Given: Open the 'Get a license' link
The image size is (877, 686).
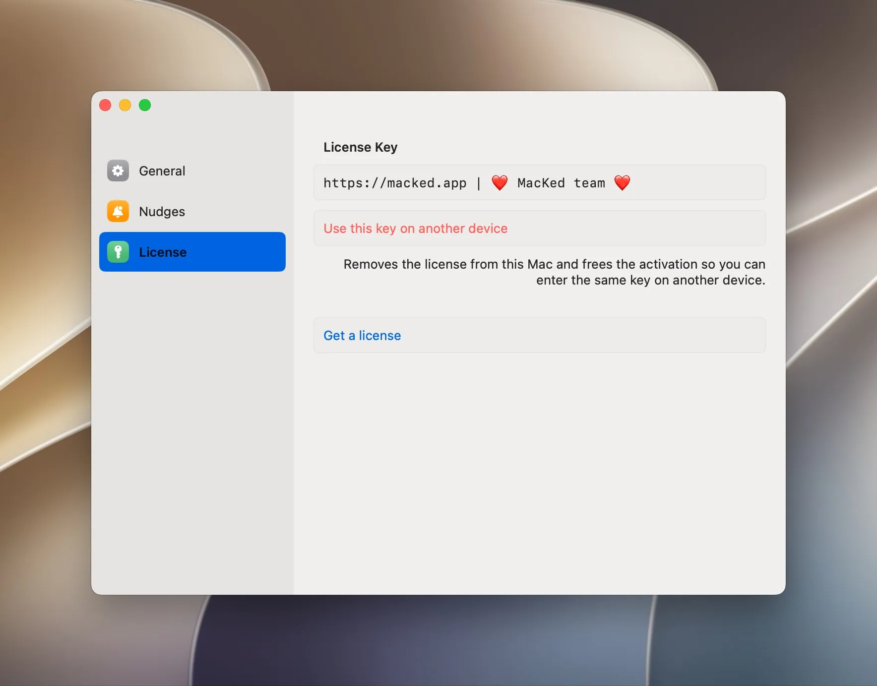Looking at the screenshot, I should click(x=540, y=336).
